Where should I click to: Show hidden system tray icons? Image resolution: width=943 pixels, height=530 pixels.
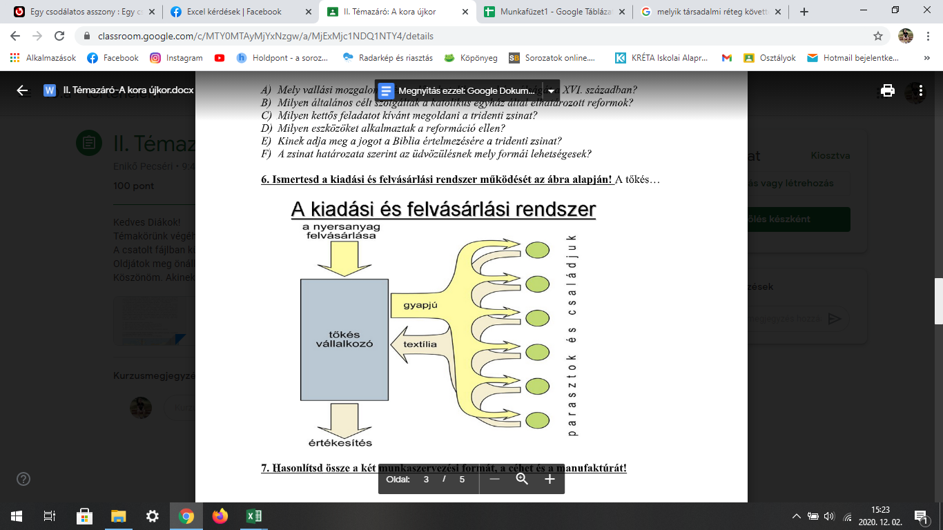(x=796, y=516)
